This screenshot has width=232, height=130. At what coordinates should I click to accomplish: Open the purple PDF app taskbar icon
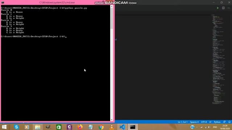[69, 127]
